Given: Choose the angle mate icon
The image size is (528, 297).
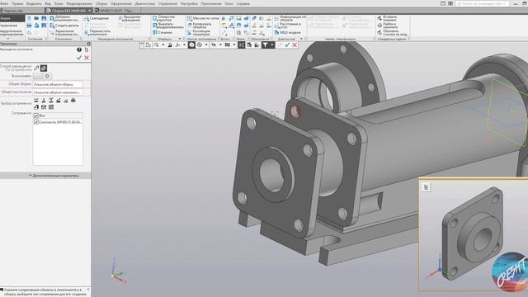Looking at the screenshot, I should pos(59,101).
